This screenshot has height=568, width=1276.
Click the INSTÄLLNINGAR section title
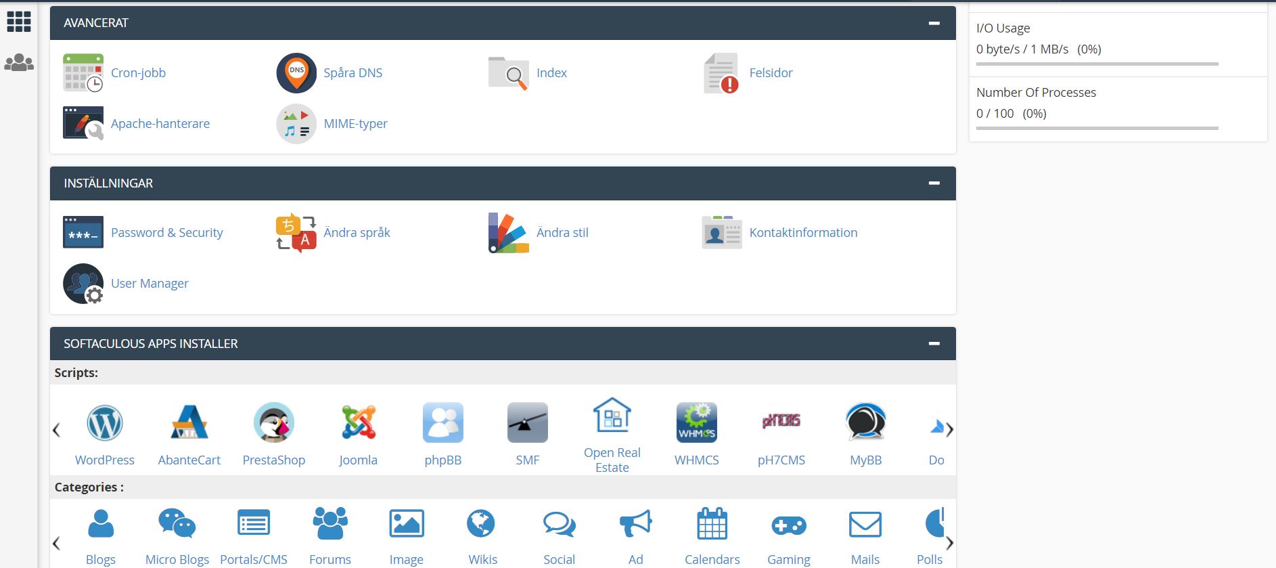[108, 183]
